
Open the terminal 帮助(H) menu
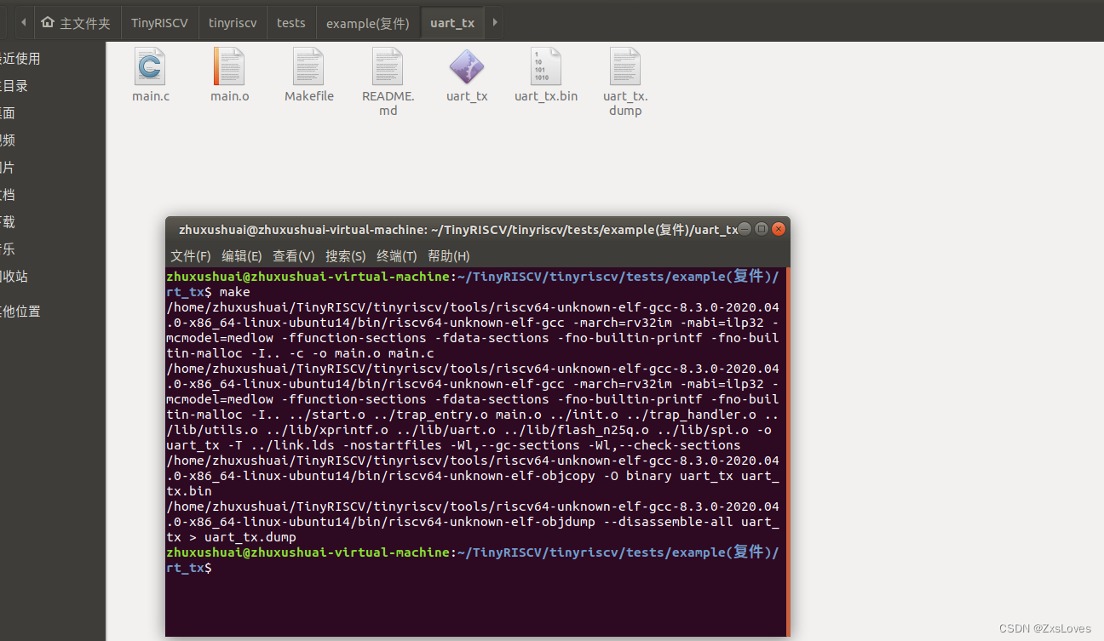coord(449,255)
